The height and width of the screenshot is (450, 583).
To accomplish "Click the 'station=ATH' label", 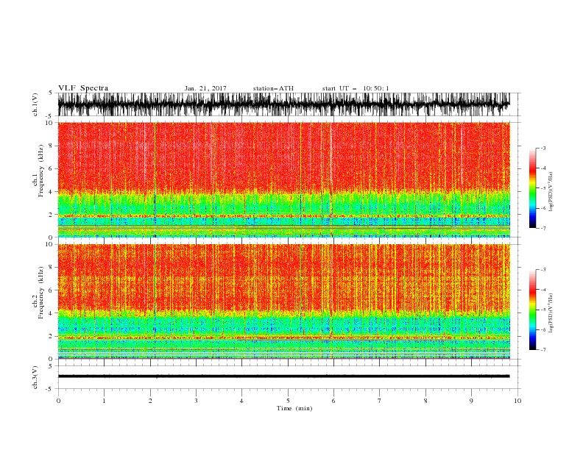I will (x=273, y=88).
